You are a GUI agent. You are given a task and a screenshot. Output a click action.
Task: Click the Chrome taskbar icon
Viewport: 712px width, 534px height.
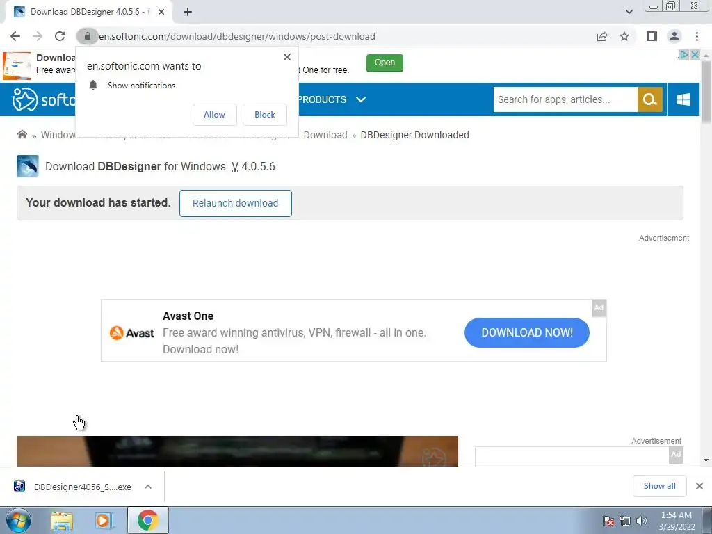[x=147, y=520]
